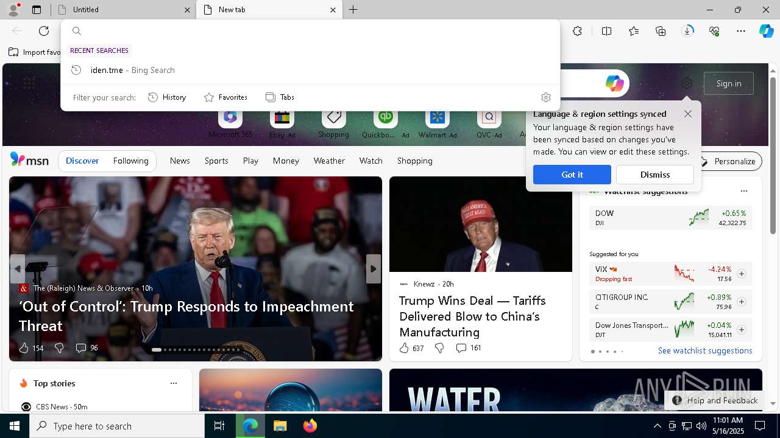Screen dimensions: 780x438
Task: Click Got it in sync popup
Action: pyautogui.click(x=572, y=175)
